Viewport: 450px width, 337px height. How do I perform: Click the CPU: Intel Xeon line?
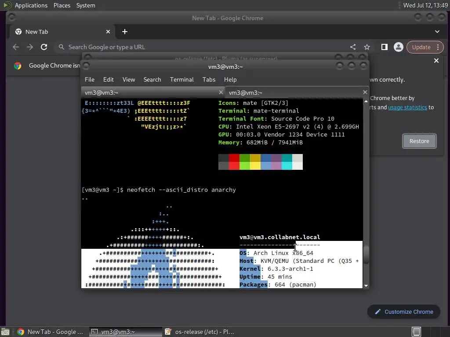point(288,127)
